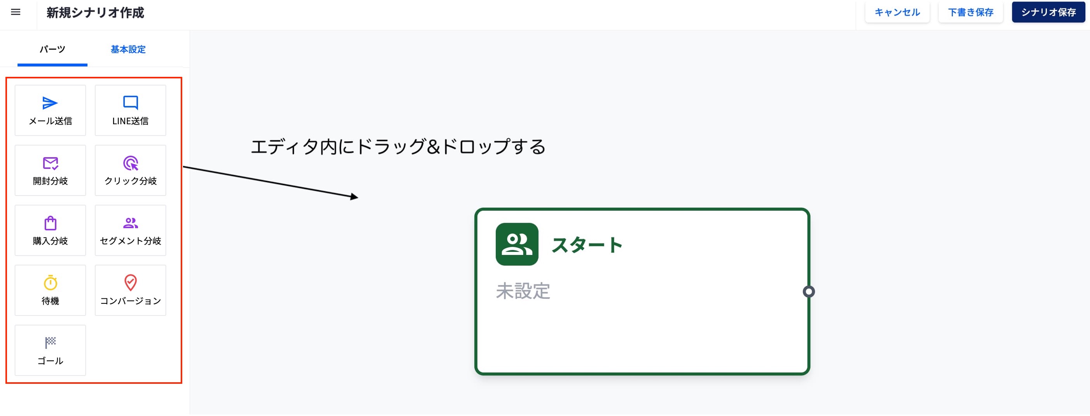Switch to the パーツ tab
Image resolution: width=1090 pixels, height=416 pixels.
point(52,49)
